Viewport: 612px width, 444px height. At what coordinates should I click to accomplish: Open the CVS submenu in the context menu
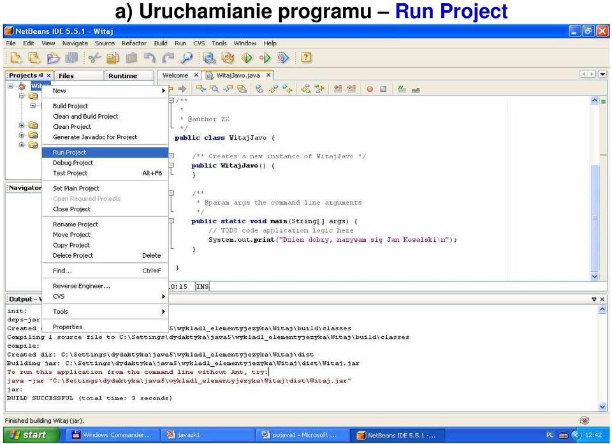click(x=105, y=297)
